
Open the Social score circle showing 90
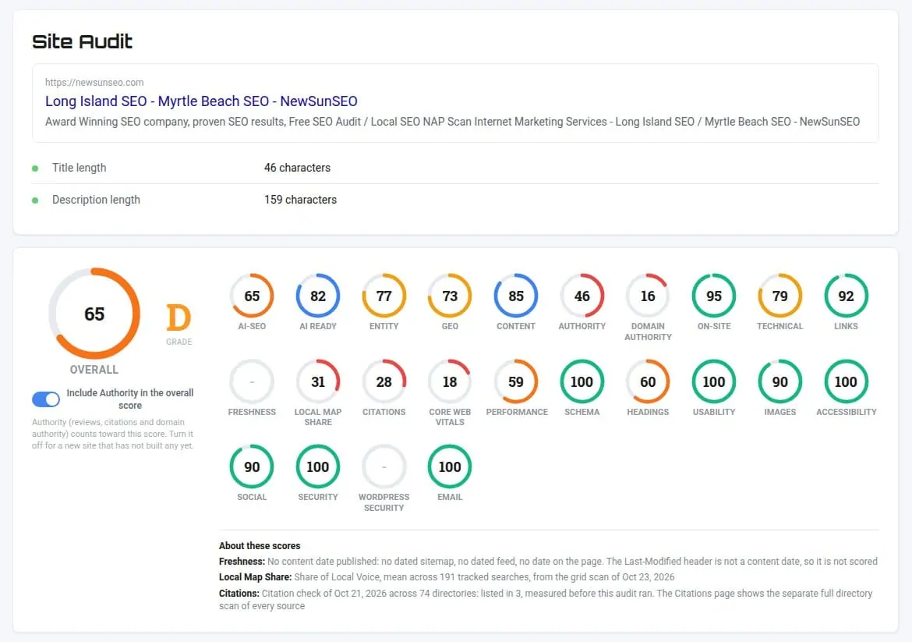(252, 466)
